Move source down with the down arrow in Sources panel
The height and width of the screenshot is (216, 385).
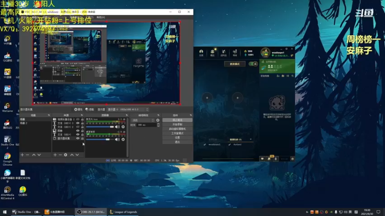click(77, 155)
